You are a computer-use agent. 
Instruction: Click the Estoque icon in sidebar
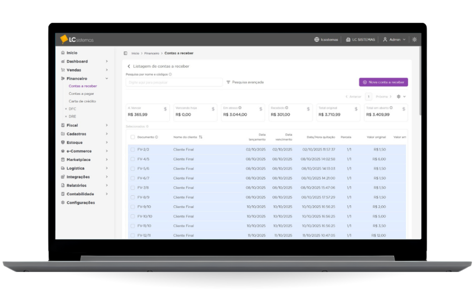pos(63,142)
